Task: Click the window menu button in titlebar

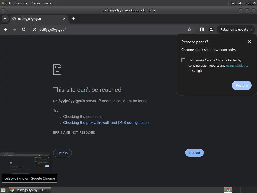Action: coord(3,10)
